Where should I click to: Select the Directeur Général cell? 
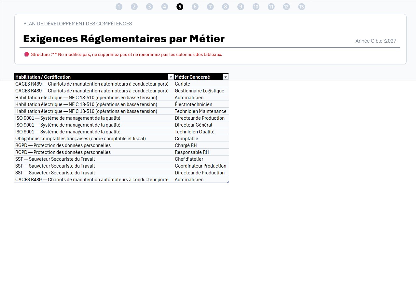coord(201,125)
